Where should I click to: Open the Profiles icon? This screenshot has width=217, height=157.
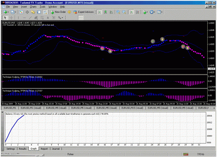click(12, 12)
